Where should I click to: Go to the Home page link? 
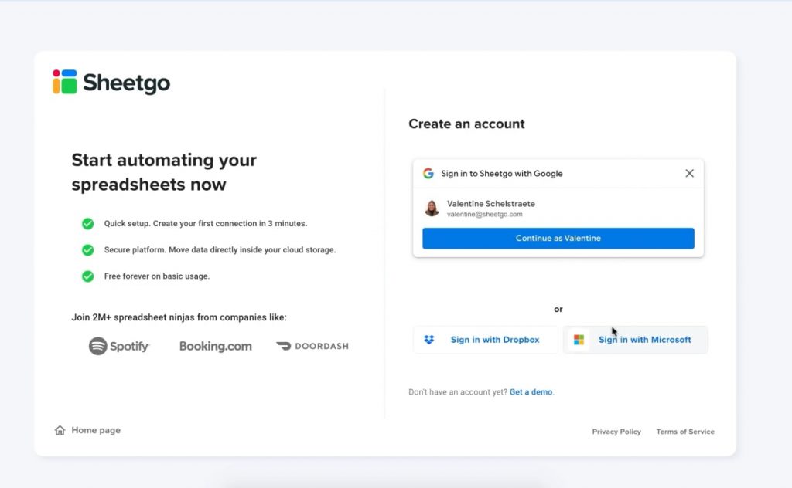tap(96, 430)
